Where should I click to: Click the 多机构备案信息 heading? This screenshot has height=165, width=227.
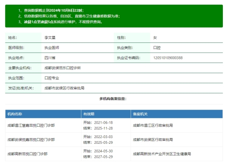click(113, 99)
